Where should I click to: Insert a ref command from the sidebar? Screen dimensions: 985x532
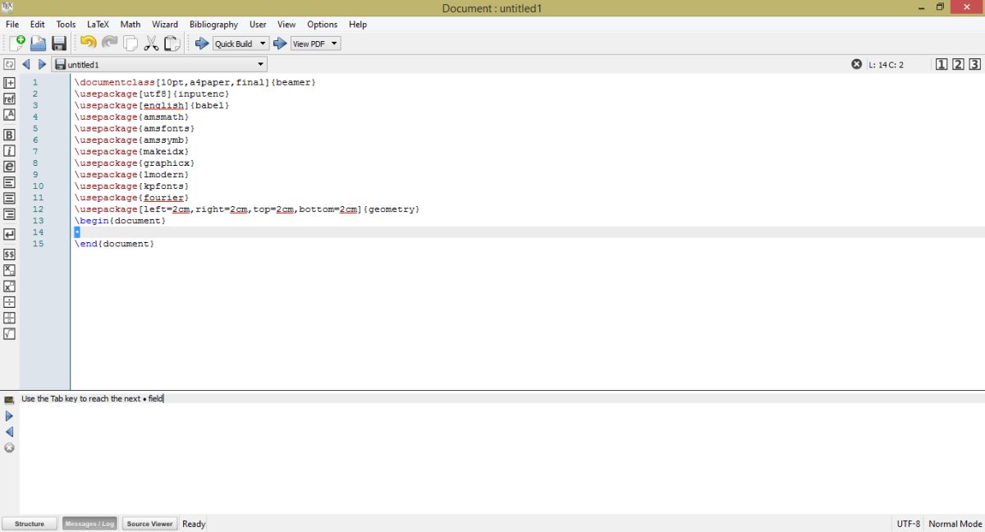[10, 99]
